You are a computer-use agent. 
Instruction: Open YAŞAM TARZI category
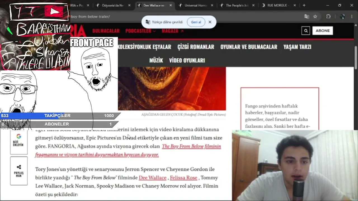coord(297,47)
